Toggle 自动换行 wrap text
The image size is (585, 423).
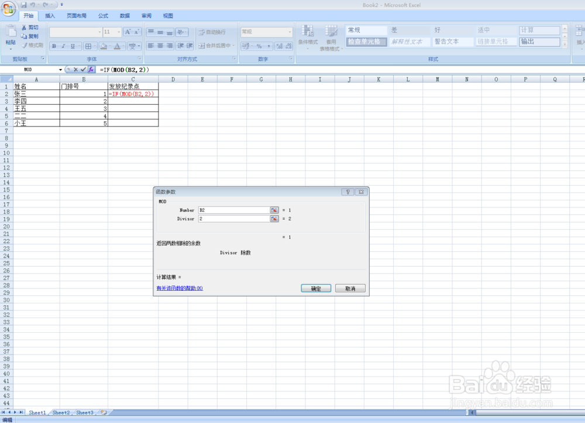point(212,32)
